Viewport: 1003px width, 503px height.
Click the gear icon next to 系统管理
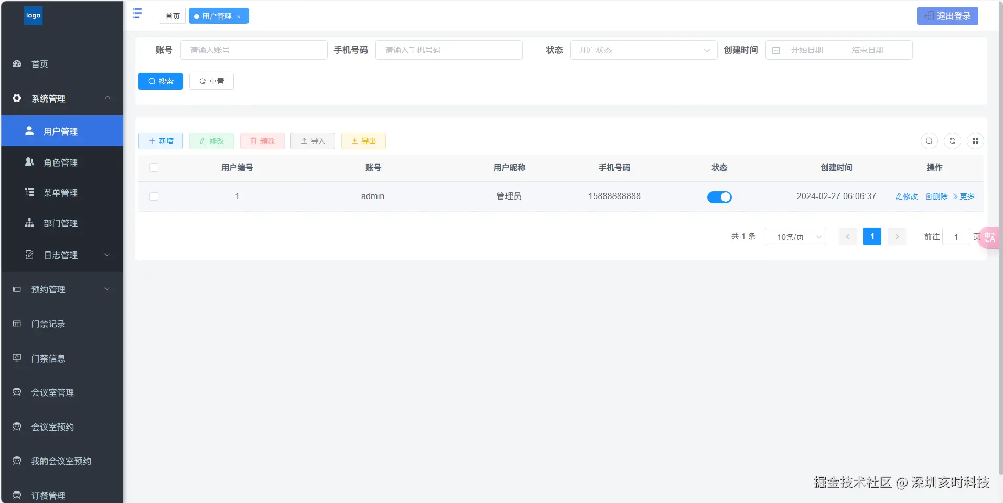pyautogui.click(x=17, y=99)
